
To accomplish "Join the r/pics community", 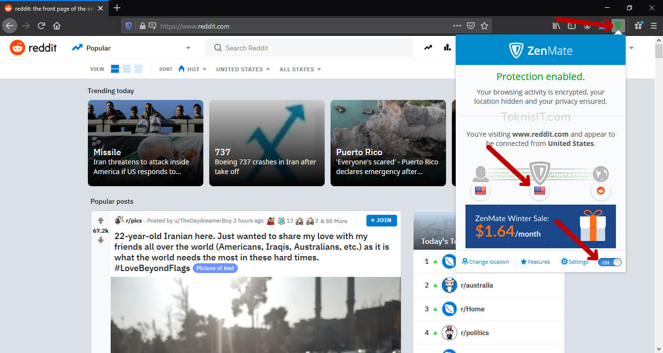I will [381, 220].
